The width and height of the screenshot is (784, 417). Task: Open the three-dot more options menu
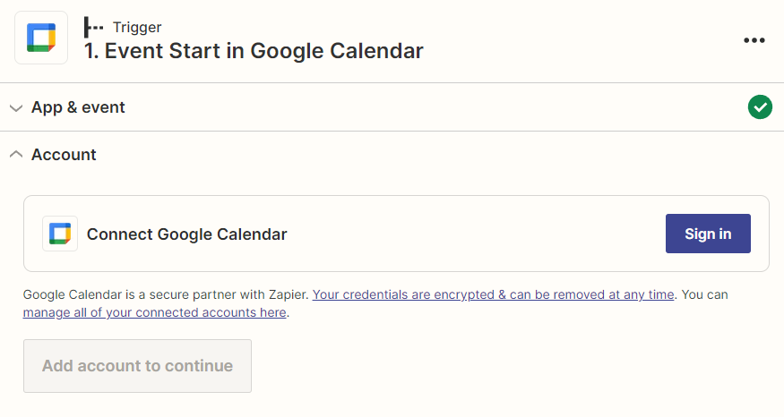click(754, 40)
